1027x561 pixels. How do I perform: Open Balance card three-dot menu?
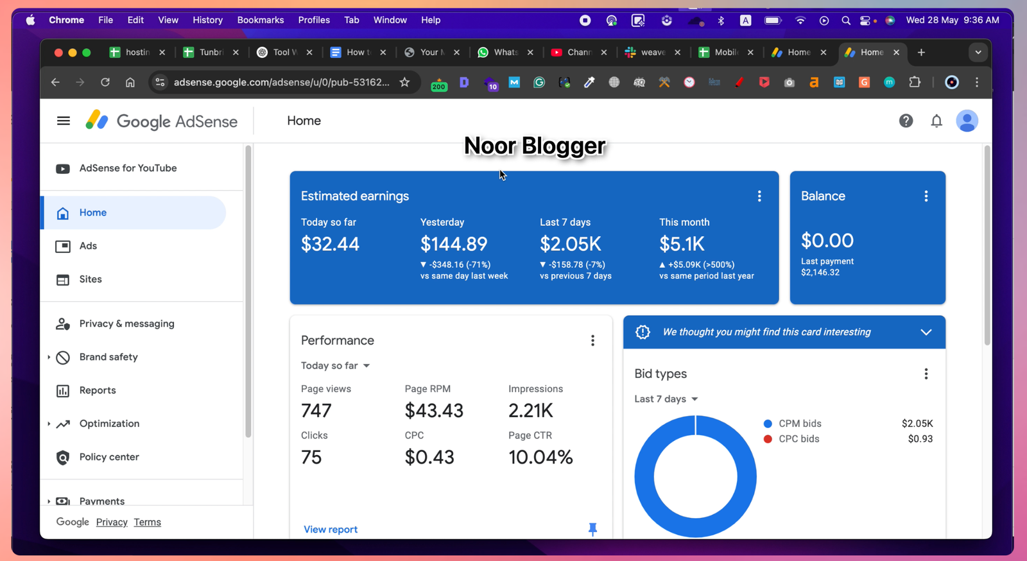tap(926, 196)
